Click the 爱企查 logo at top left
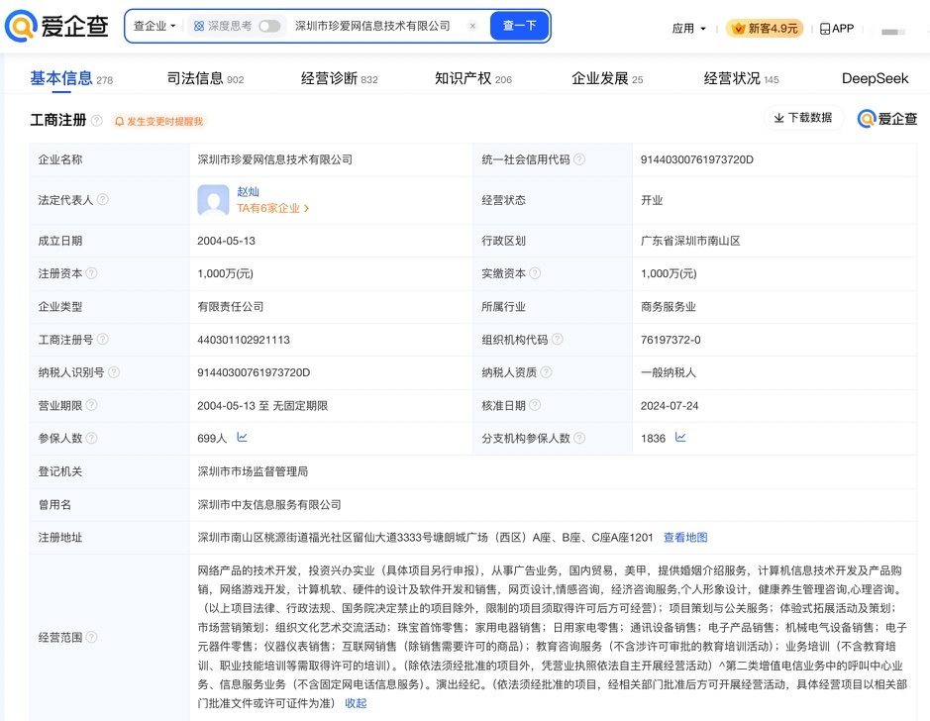This screenshot has width=930, height=721. (57, 27)
